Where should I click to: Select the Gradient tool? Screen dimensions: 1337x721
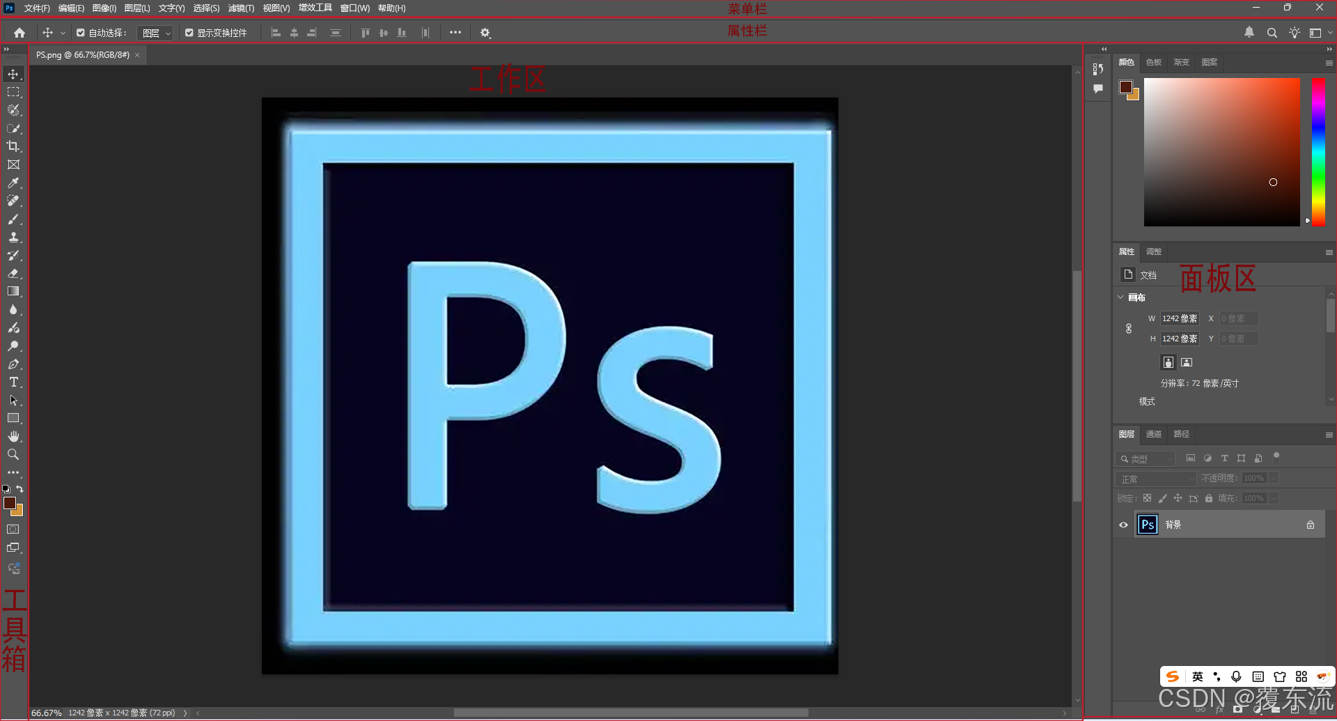pyautogui.click(x=13, y=291)
